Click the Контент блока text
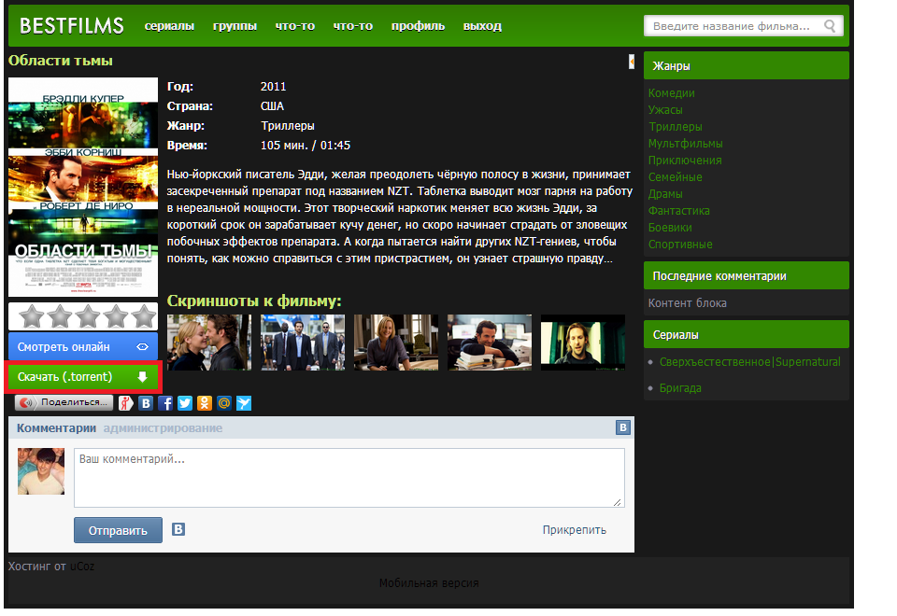Screen dimensions: 897x616 687,302
